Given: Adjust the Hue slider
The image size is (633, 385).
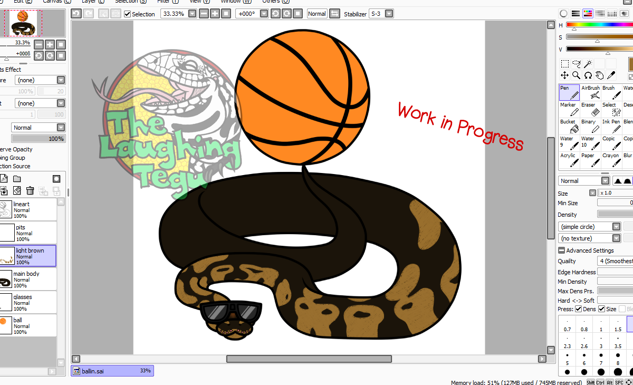Looking at the screenshot, I should tap(599, 25).
